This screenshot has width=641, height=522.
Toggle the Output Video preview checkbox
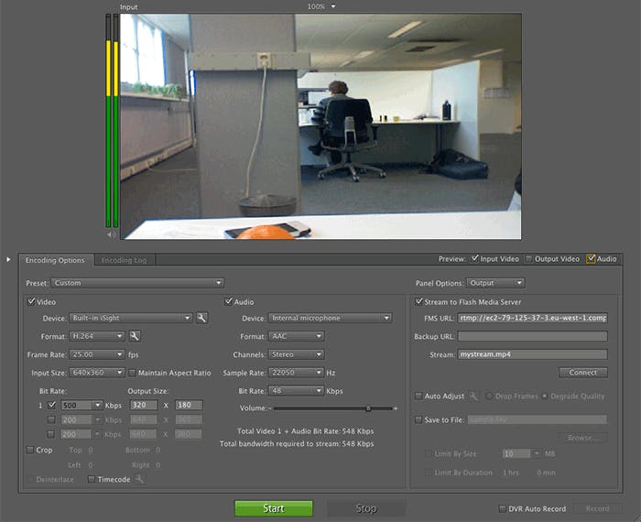pyautogui.click(x=528, y=259)
